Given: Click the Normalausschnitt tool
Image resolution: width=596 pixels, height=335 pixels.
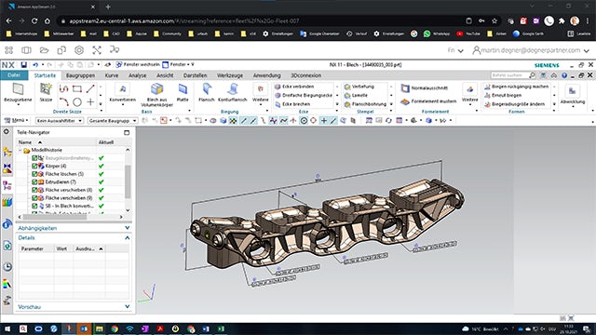Looking at the screenshot, I should pos(425,88).
